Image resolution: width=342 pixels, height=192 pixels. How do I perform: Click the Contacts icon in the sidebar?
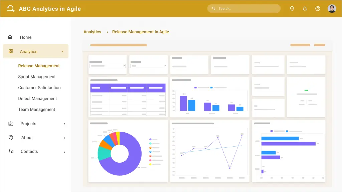coord(10,151)
